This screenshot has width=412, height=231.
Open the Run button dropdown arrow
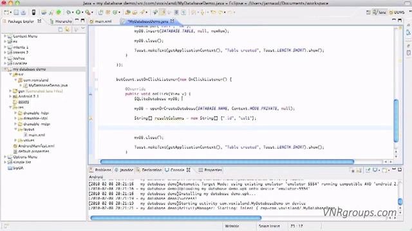[x=82, y=12]
